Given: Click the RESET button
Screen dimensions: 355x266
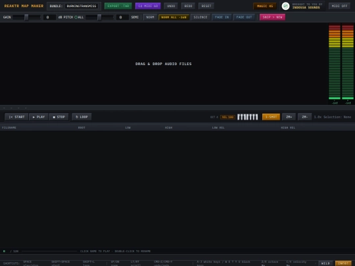Looking at the screenshot, I should click(206, 6).
